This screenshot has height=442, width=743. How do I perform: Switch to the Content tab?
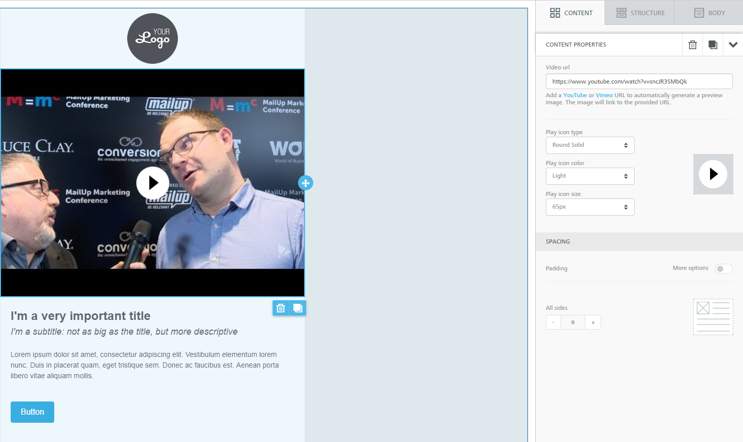coord(570,13)
